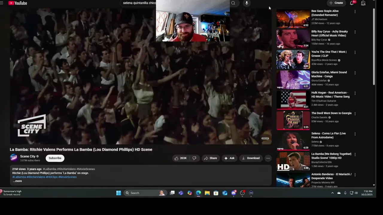Subscribe to Scene City channel
Screen dimensions: 383x215
pos(55,158)
